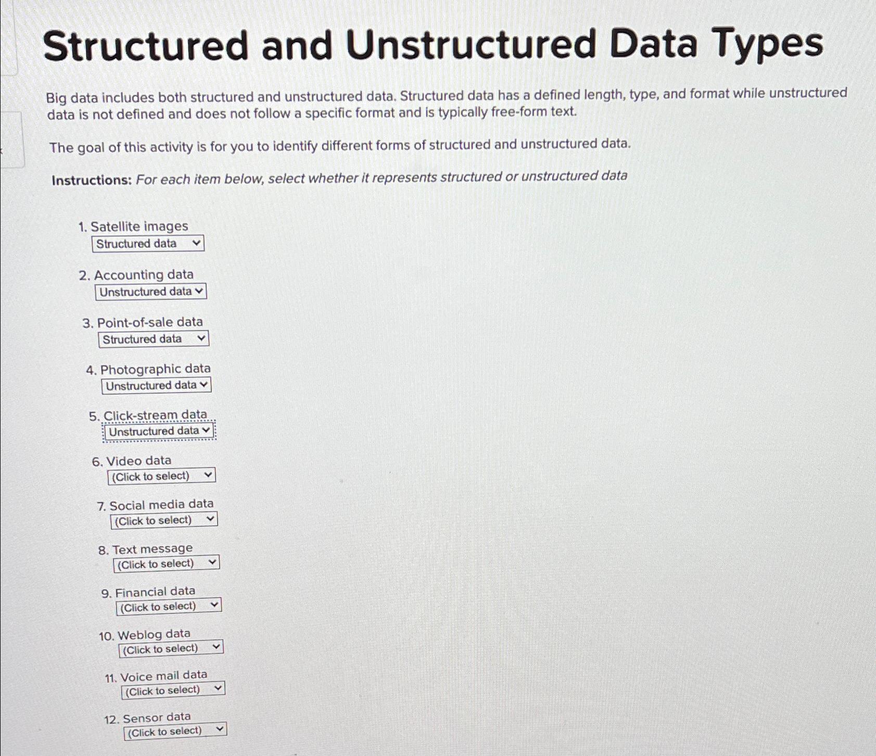Open the Accounting data dropdown
Viewport: 876px width, 756px height.
[151, 291]
